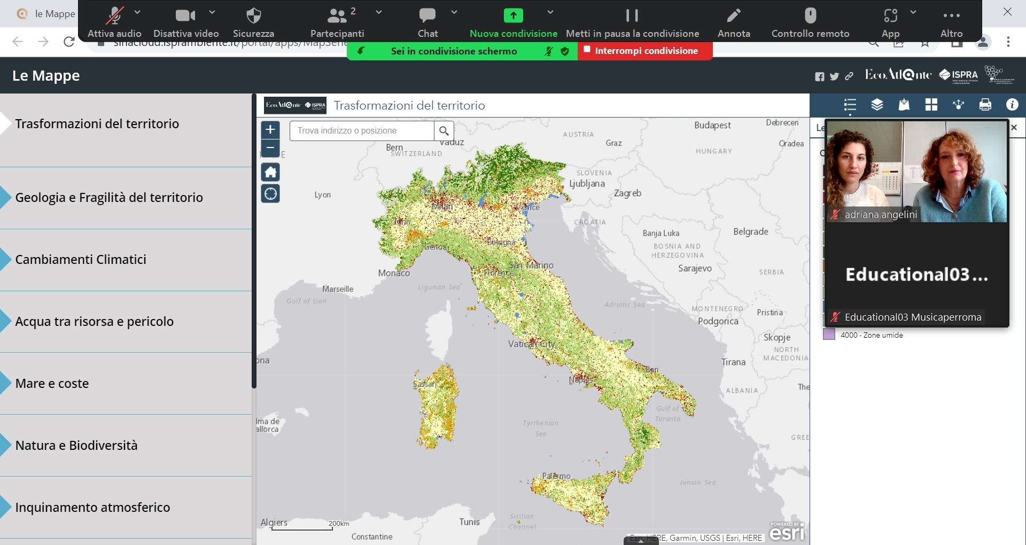
Task: Select Cambiamenti Climatici in the sidebar
Action: 81,260
